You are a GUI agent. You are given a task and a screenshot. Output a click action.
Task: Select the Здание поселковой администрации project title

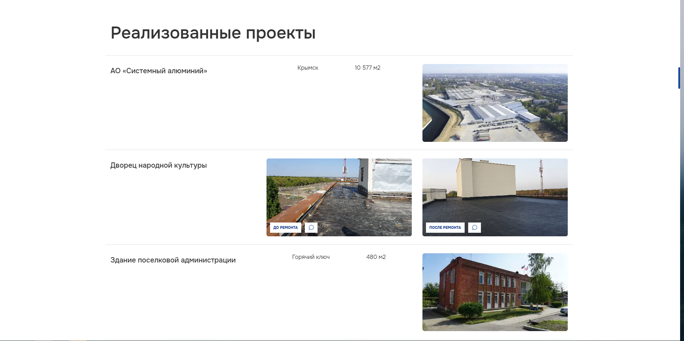tap(173, 260)
